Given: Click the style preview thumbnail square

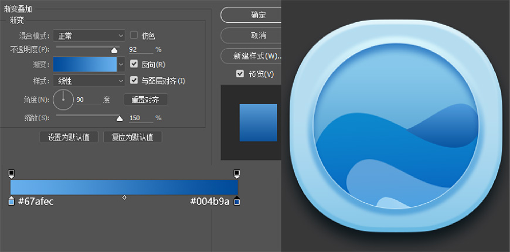Looking at the screenshot, I should click(x=259, y=122).
